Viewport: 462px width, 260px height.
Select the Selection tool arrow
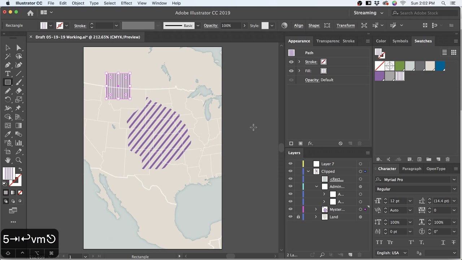8,48
